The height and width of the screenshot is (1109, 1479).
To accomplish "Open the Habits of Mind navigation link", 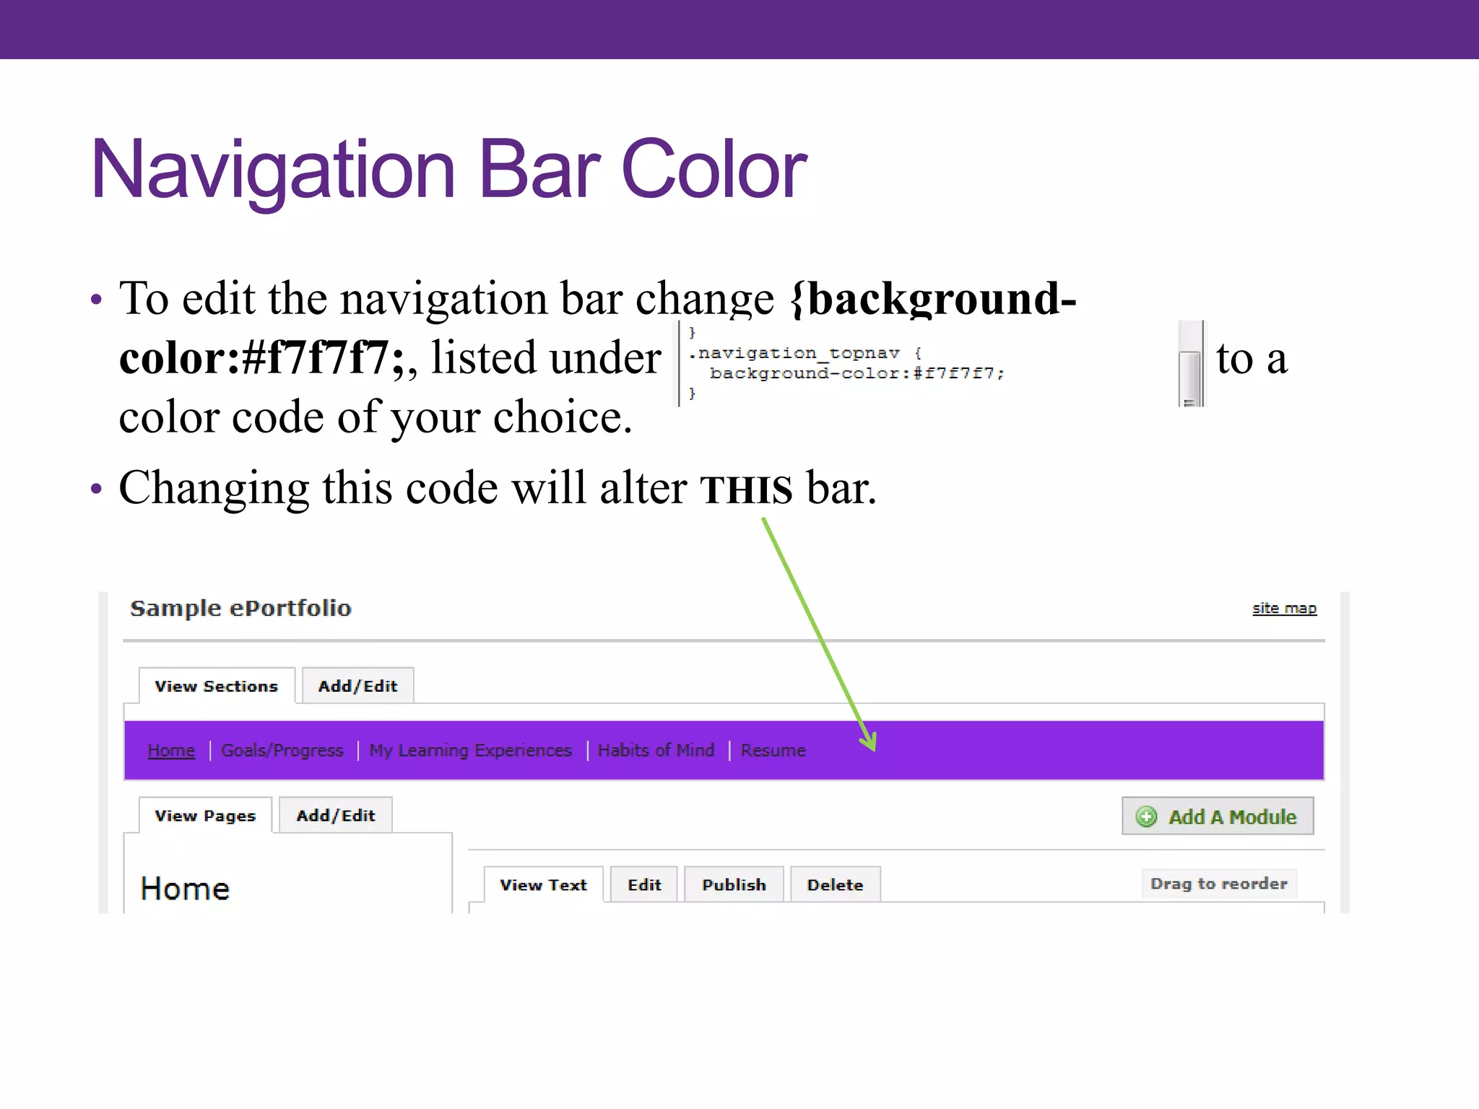I will [x=656, y=750].
